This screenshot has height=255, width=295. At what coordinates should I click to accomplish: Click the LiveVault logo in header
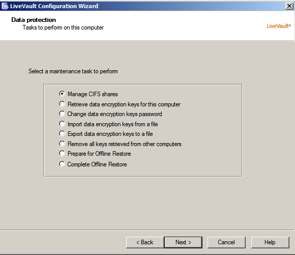click(x=279, y=26)
